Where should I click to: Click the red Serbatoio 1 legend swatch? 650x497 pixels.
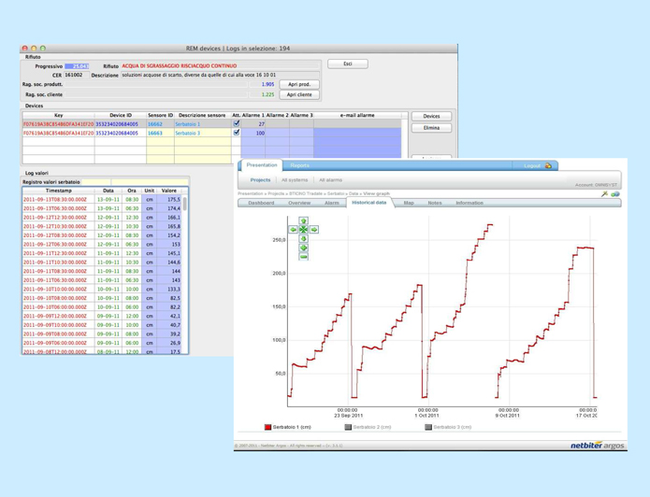coord(268,427)
